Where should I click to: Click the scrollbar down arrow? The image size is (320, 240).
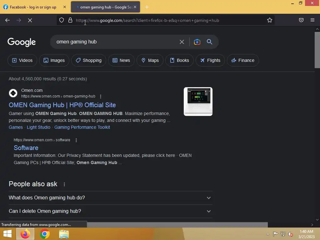(x=317, y=220)
